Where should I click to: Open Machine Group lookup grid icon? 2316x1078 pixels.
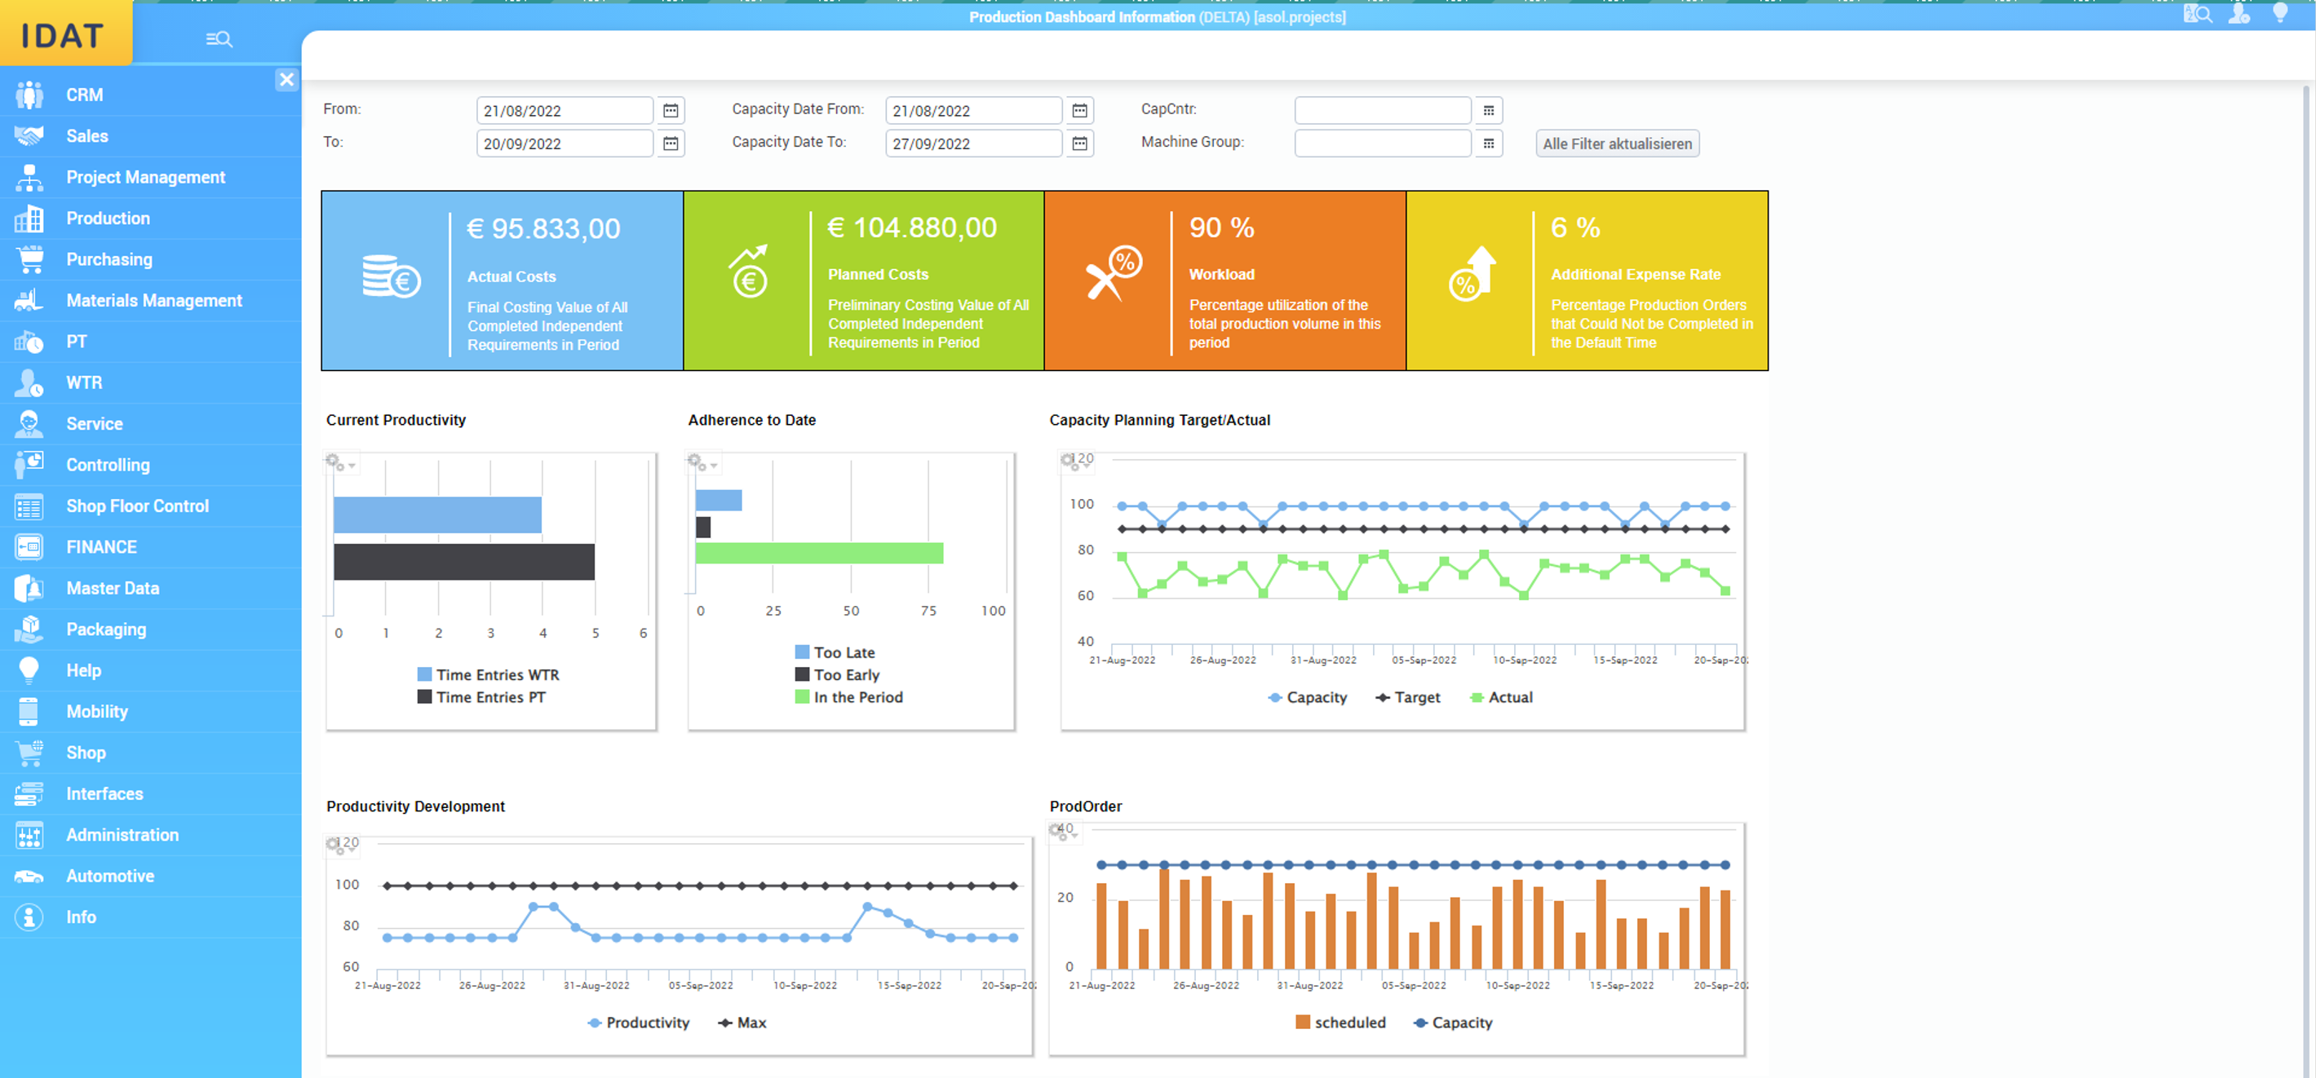pos(1488,144)
